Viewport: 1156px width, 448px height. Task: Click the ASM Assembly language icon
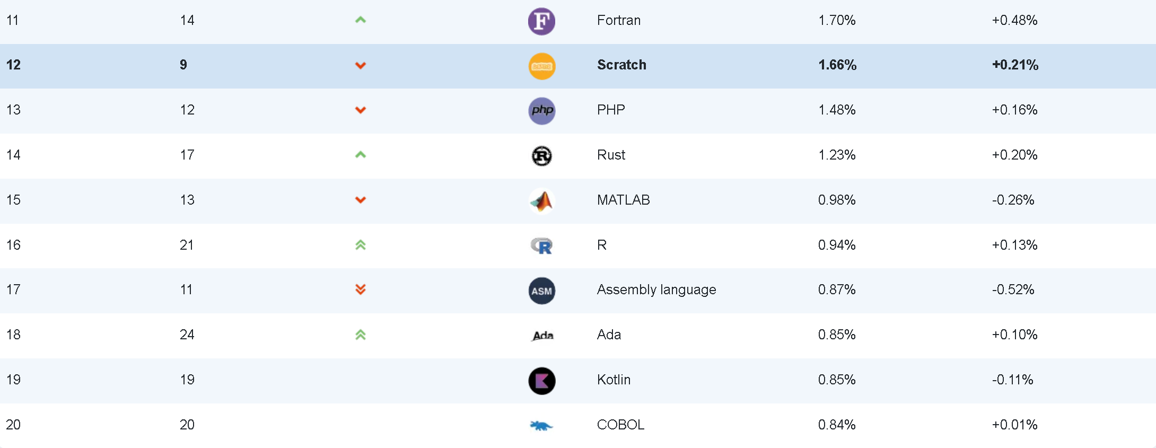point(542,291)
